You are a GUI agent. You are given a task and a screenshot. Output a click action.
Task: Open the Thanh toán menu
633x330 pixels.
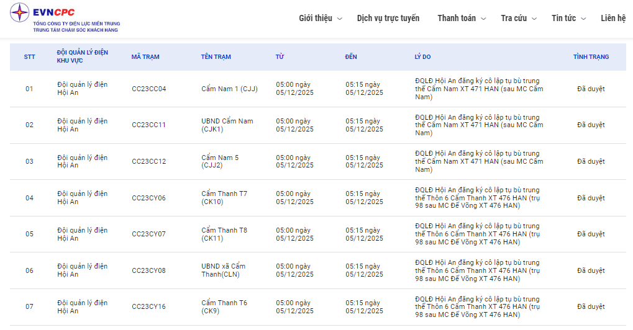456,18
